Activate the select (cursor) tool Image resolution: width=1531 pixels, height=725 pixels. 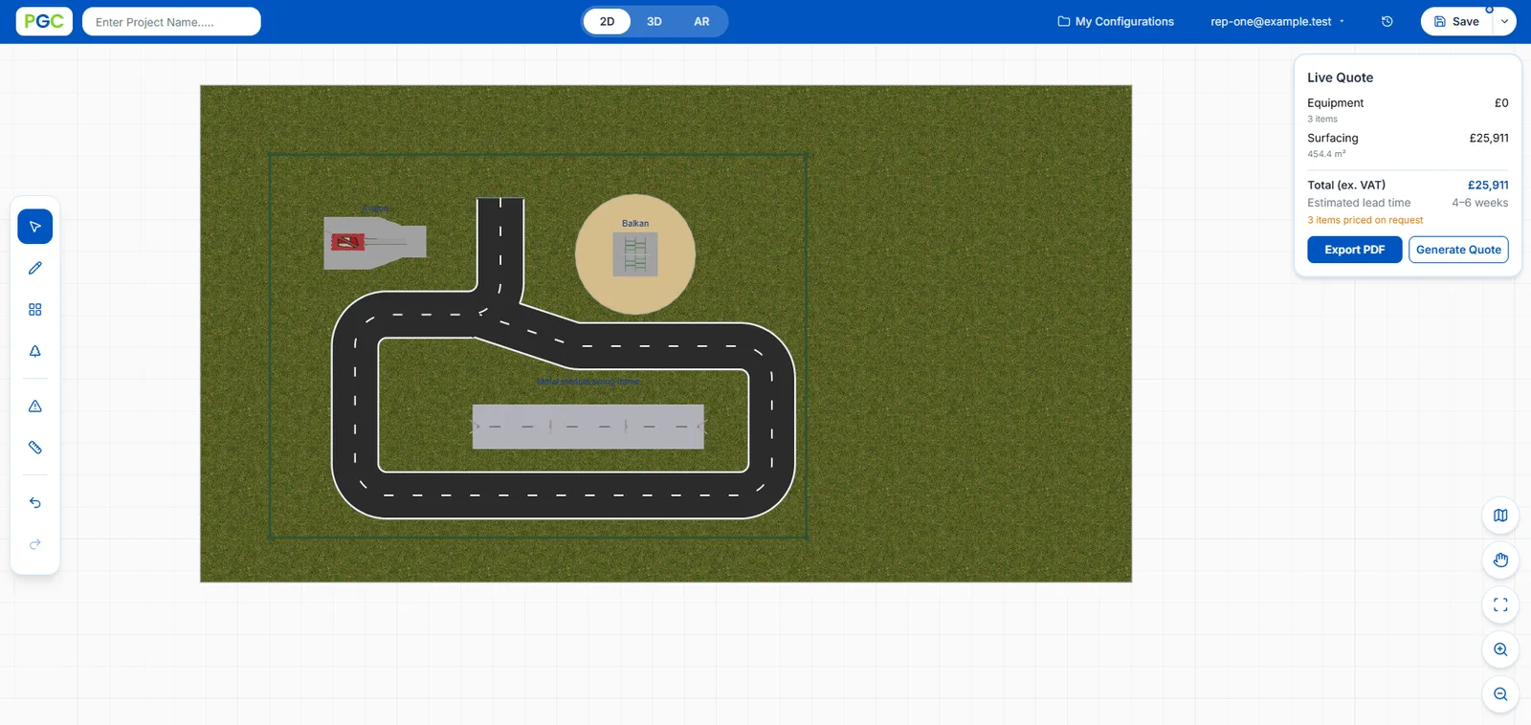point(35,227)
